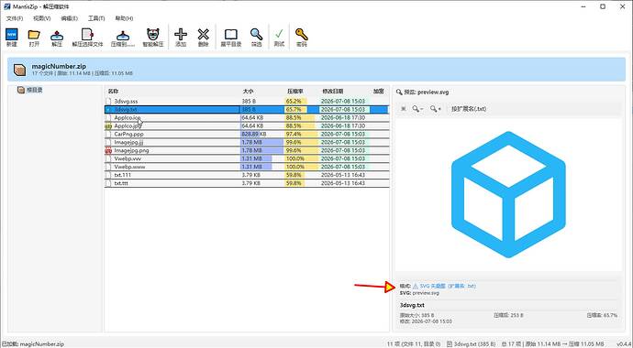Open the Filter (筛选) magnifier tool
633x348 pixels.
(x=256, y=35)
